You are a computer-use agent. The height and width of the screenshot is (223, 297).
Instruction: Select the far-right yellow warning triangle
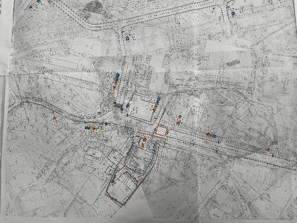click(x=267, y=149)
